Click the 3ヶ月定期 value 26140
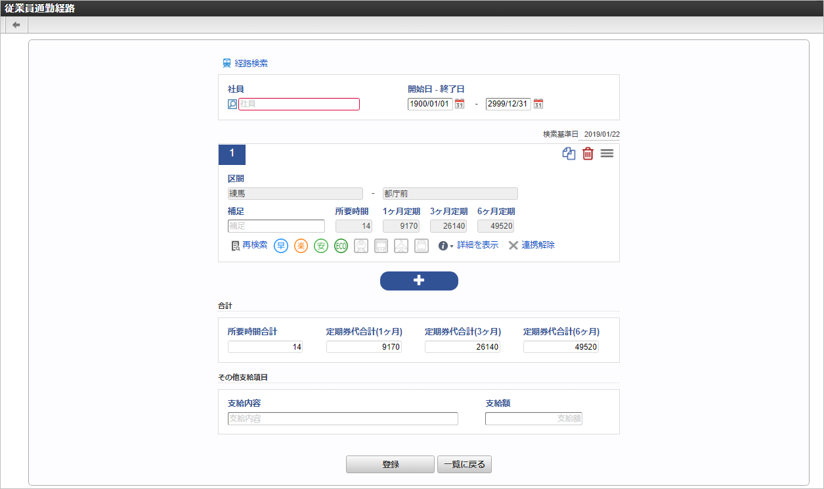Viewport: 824px width, 489px height. (448, 226)
